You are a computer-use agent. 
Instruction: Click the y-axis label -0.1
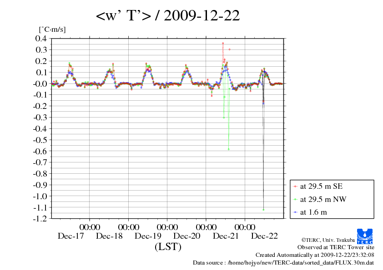40,95
